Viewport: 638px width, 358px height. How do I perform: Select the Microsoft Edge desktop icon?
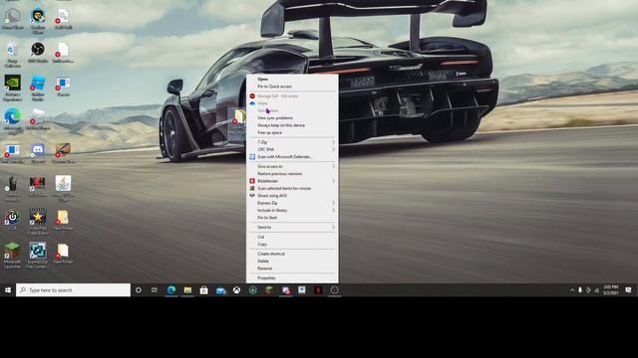13,121
